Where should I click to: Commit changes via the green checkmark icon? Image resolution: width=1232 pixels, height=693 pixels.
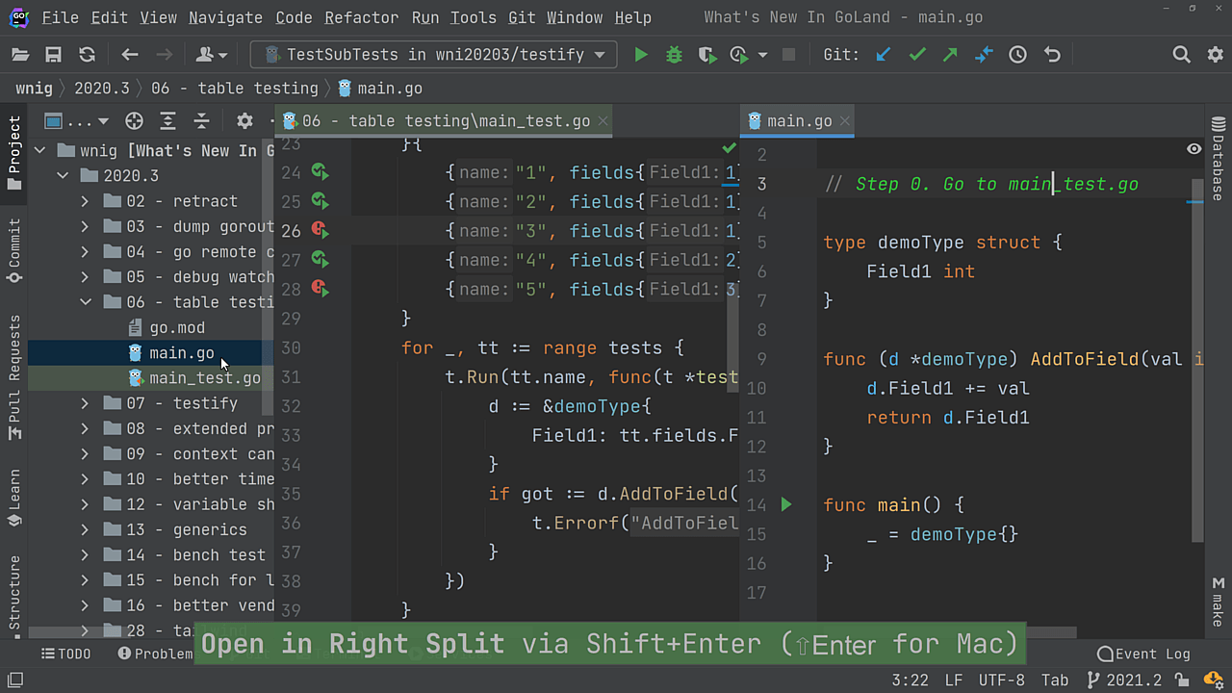click(916, 55)
